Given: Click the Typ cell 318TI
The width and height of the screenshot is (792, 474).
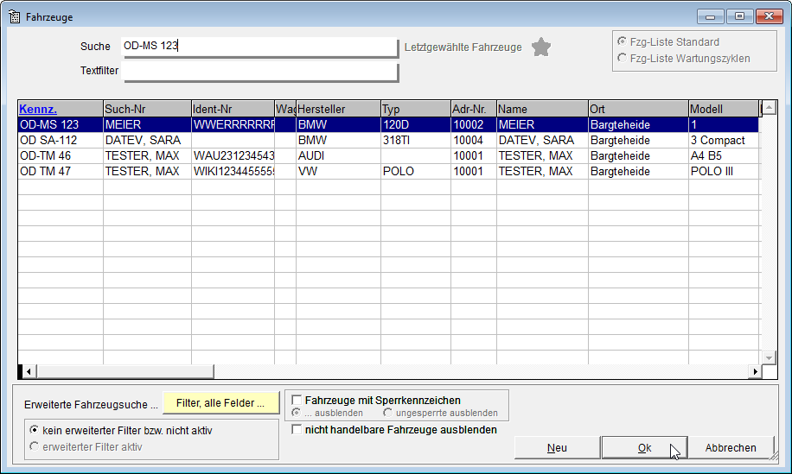Looking at the screenshot, I should tap(415, 140).
